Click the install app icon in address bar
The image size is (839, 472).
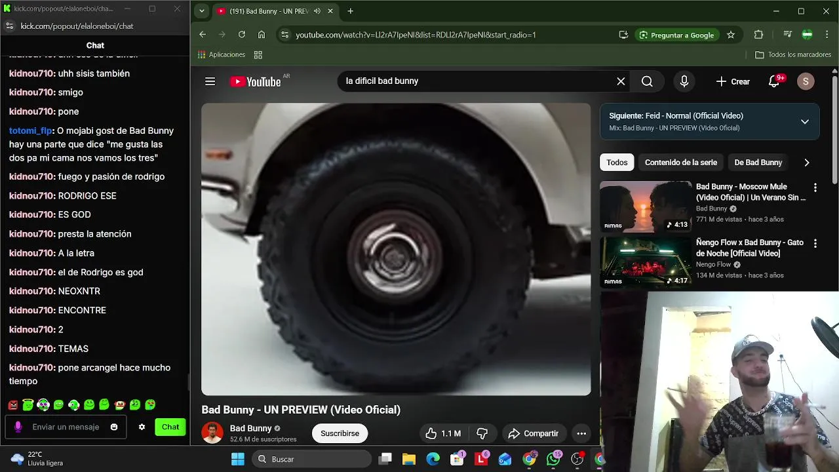(x=623, y=35)
